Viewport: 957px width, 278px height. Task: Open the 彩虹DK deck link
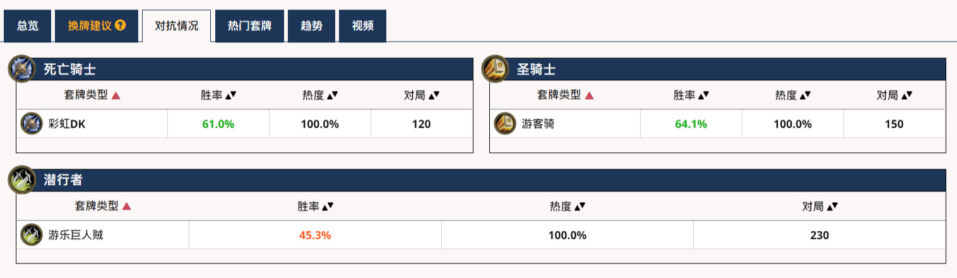(66, 124)
